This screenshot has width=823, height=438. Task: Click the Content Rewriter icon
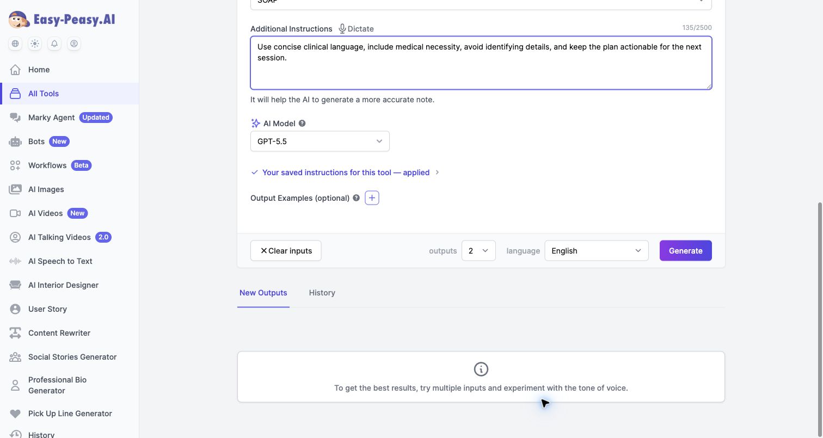(15, 333)
